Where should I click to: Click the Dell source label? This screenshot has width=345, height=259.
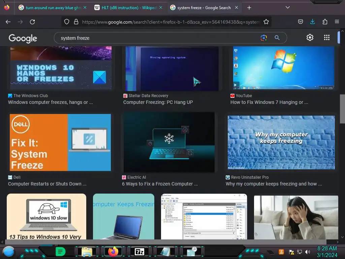click(x=14, y=177)
